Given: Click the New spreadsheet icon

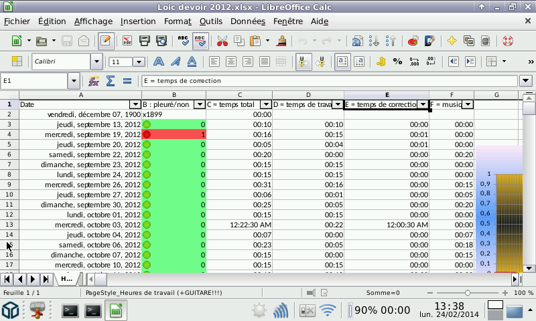Looking at the screenshot, I should pyautogui.click(x=16, y=41).
